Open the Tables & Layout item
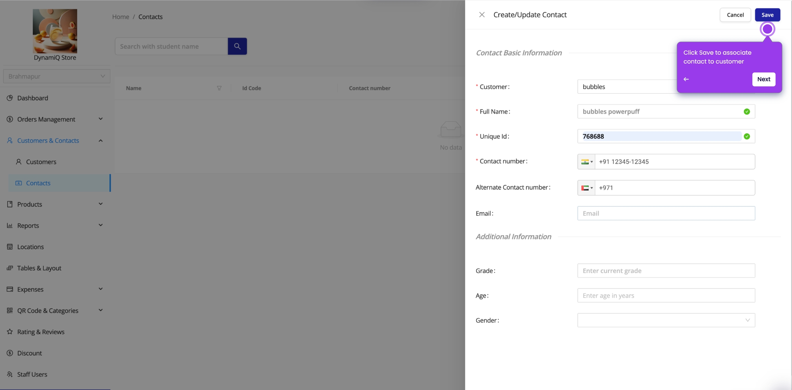 click(x=39, y=268)
